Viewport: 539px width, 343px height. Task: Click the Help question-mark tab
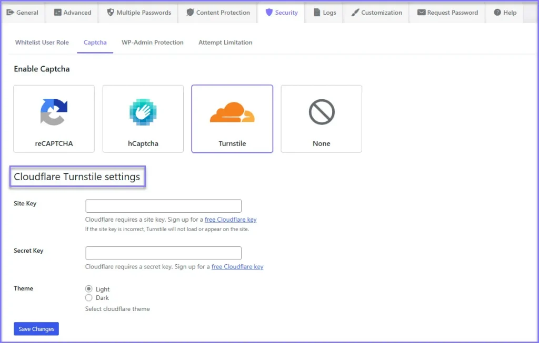(505, 13)
